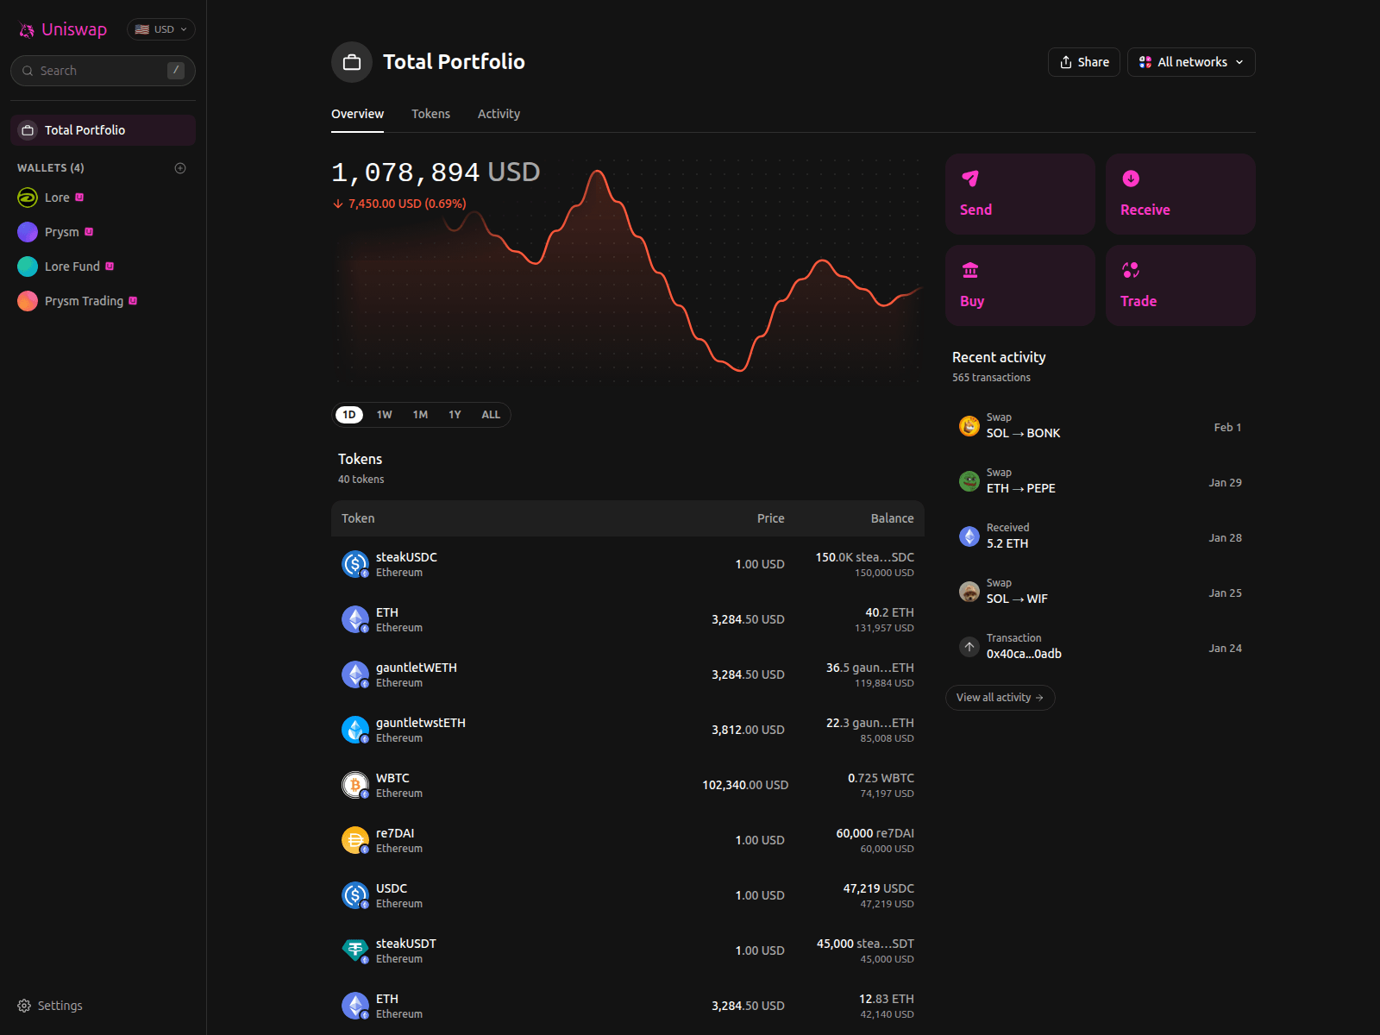This screenshot has height=1035, width=1380.
Task: Click the USDC token icon
Action: click(355, 895)
